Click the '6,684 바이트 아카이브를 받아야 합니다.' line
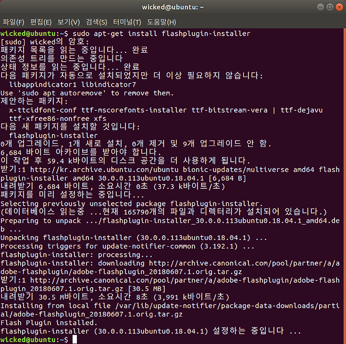The width and height of the screenshot is (346, 344). click(81, 152)
